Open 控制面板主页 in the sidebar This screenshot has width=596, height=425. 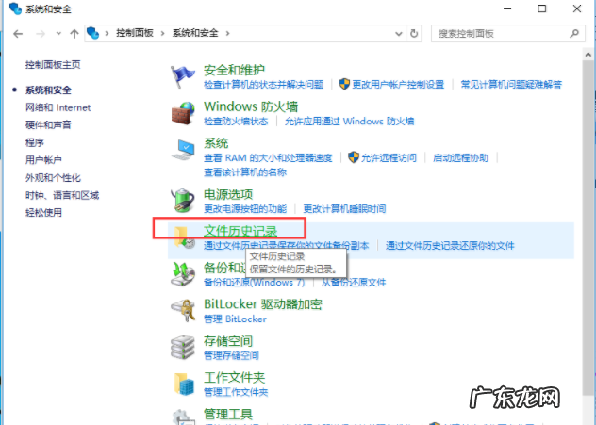coord(53,65)
